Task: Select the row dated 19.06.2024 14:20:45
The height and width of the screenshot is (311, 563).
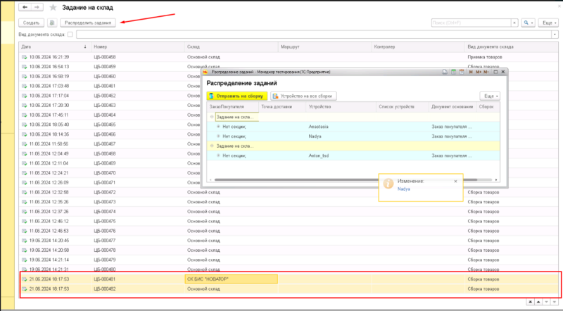Action: tap(289, 241)
